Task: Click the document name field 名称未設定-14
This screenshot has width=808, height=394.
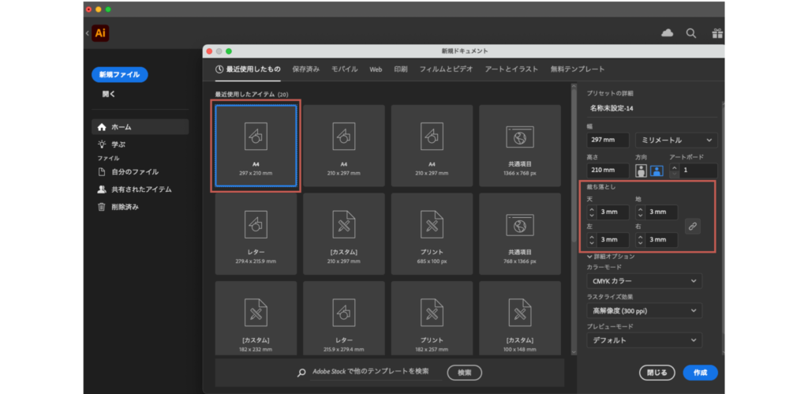Action: 652,109
